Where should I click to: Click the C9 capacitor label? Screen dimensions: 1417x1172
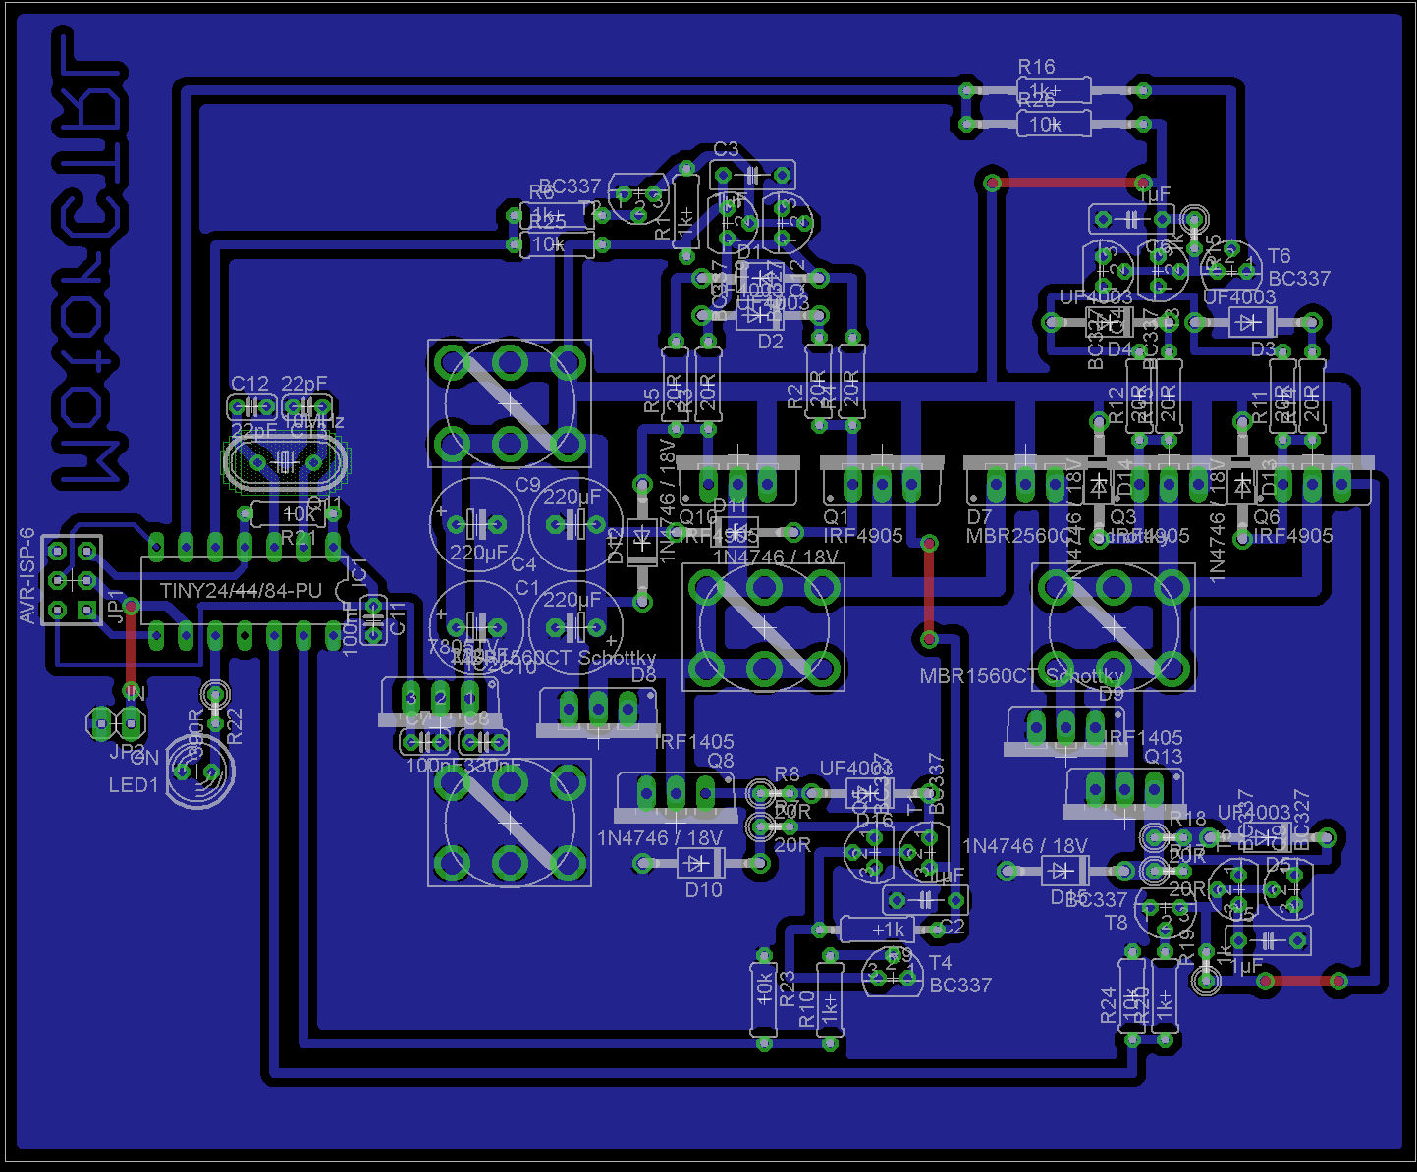527,485
